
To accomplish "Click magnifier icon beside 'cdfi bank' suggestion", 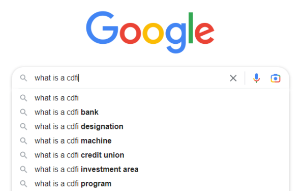I will pyautogui.click(x=23, y=112).
